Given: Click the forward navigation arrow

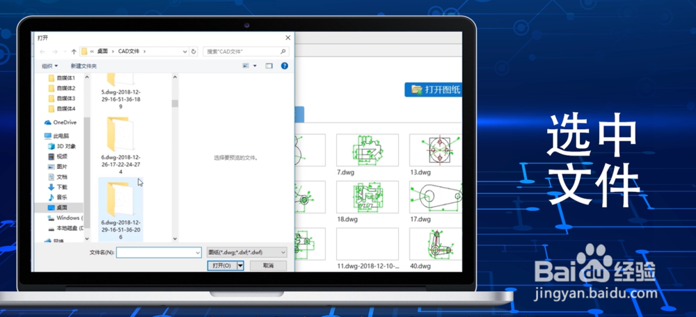Looking at the screenshot, I should point(55,51).
